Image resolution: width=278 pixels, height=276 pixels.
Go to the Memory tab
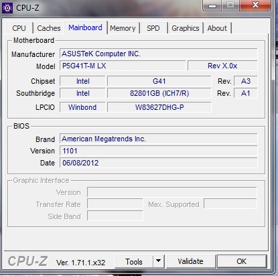coord(123,28)
